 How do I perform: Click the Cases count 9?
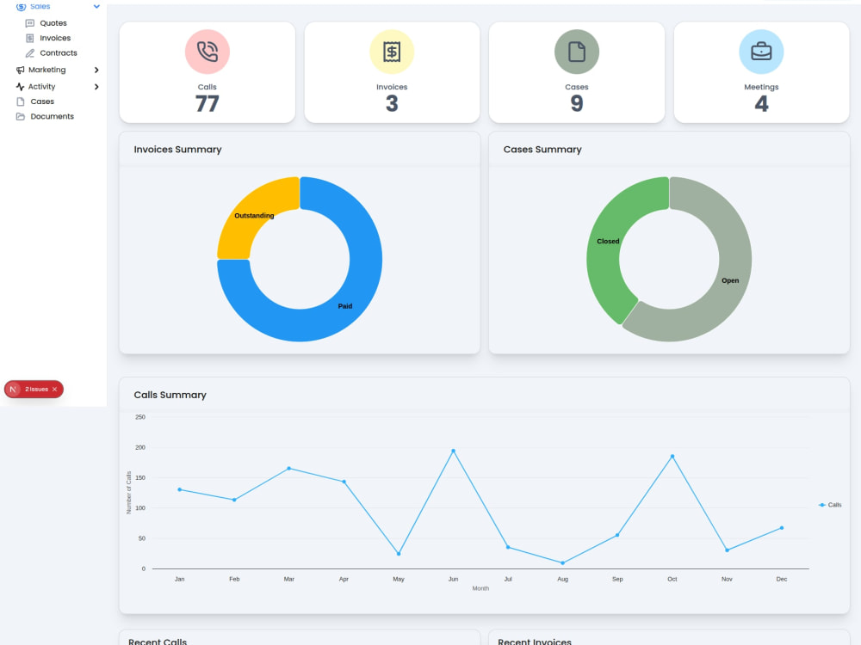point(577,104)
